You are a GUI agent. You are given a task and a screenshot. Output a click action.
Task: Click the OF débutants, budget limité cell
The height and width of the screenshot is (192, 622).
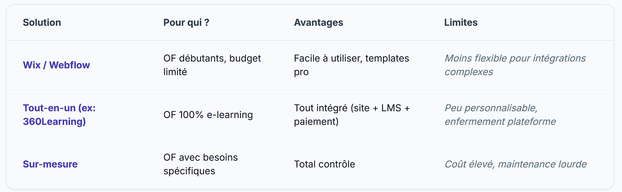click(x=212, y=65)
